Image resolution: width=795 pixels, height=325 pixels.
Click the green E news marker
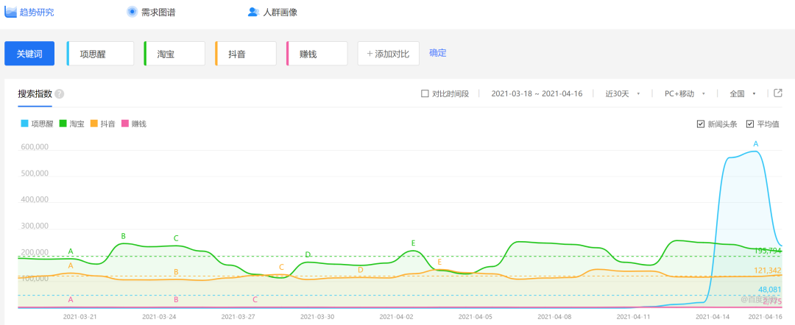tap(413, 243)
